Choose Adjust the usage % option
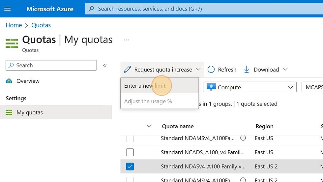Viewport: 323px width, 182px height. (160, 101)
